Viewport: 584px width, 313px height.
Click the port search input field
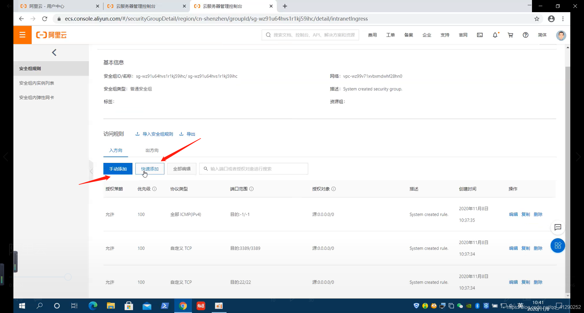tap(254, 169)
